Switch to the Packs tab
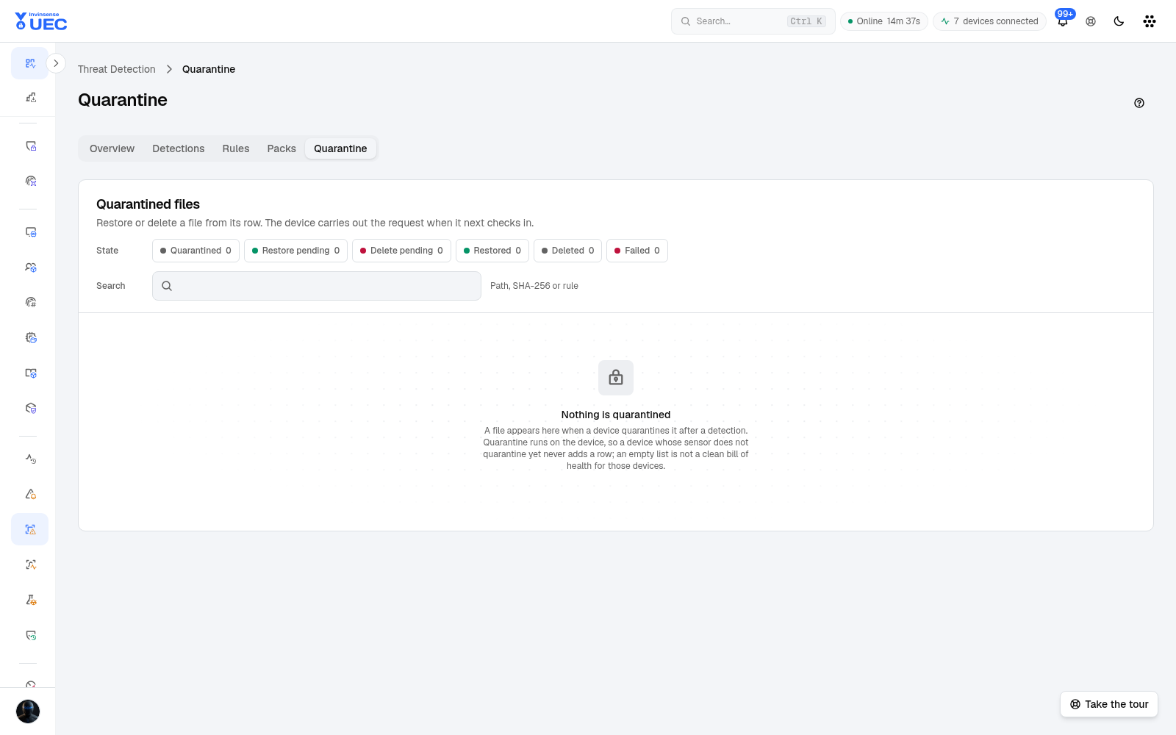 (x=282, y=148)
